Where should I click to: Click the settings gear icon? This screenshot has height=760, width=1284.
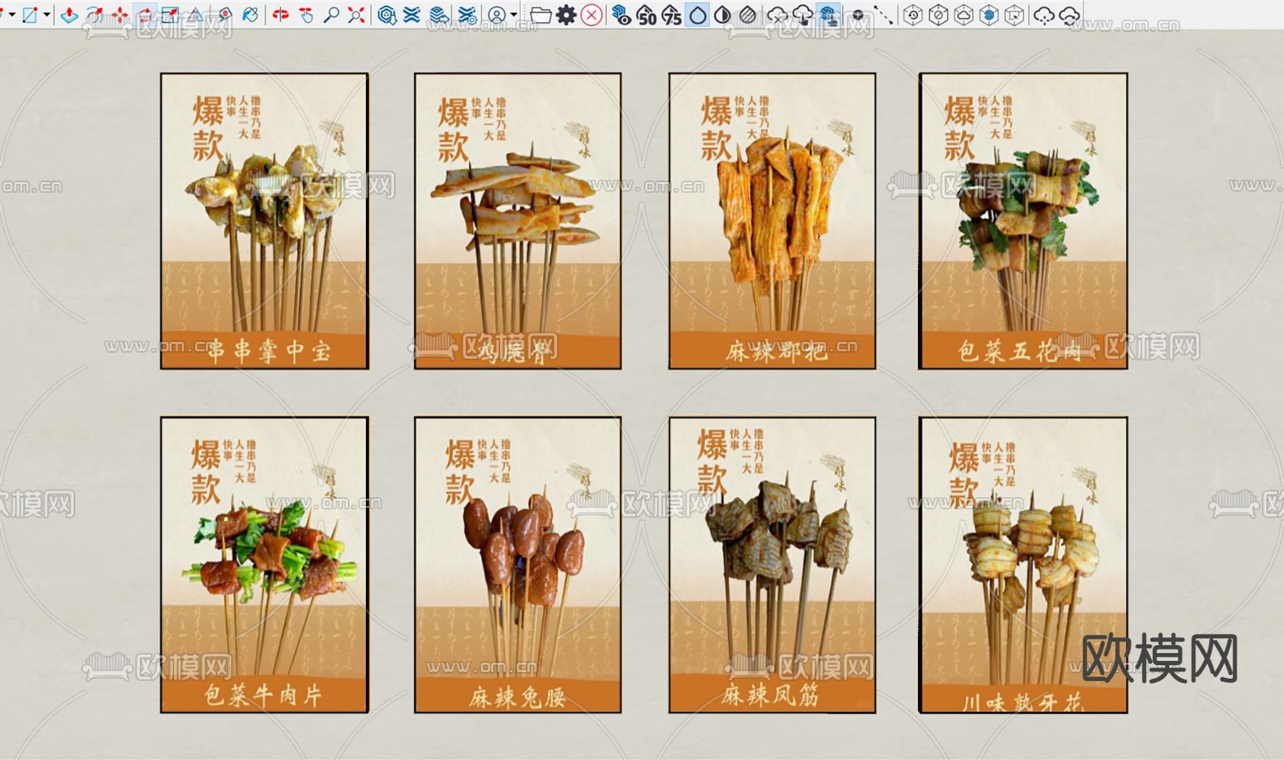(567, 13)
